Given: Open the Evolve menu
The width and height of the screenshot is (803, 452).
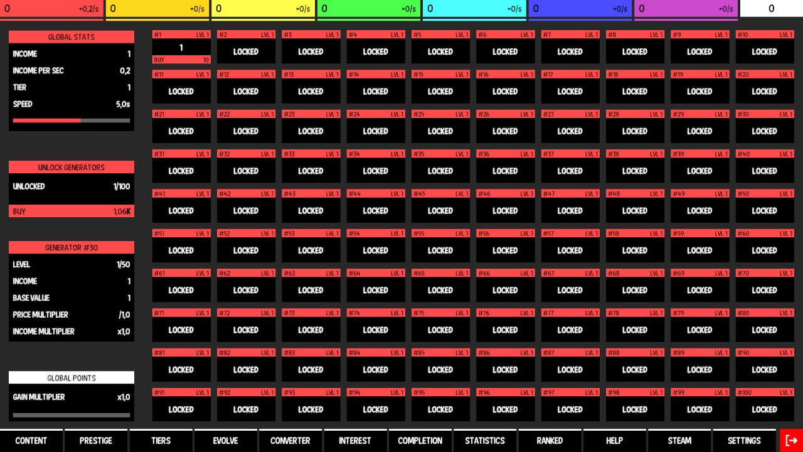Looking at the screenshot, I should point(225,441).
